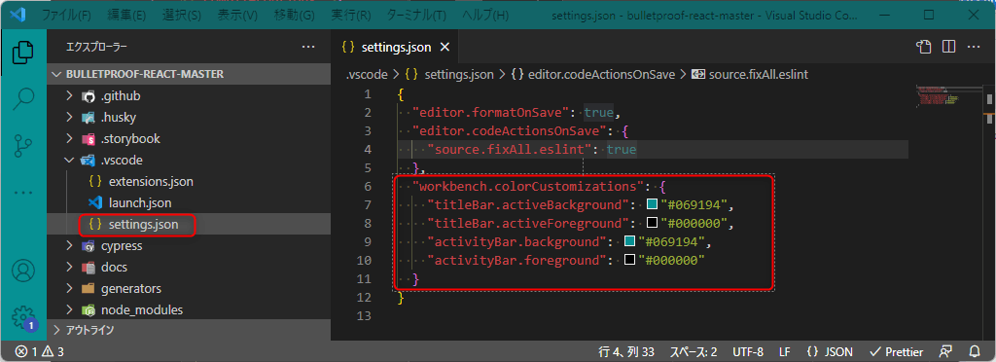Open the ターミナル(T) menu
Image resolution: width=996 pixels, height=362 pixels.
417,15
